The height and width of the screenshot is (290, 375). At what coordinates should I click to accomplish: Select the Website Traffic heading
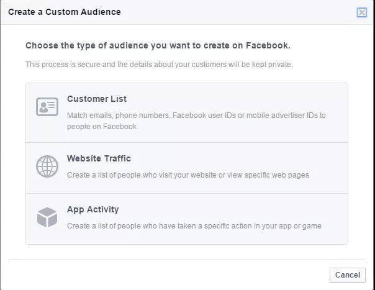pos(99,158)
